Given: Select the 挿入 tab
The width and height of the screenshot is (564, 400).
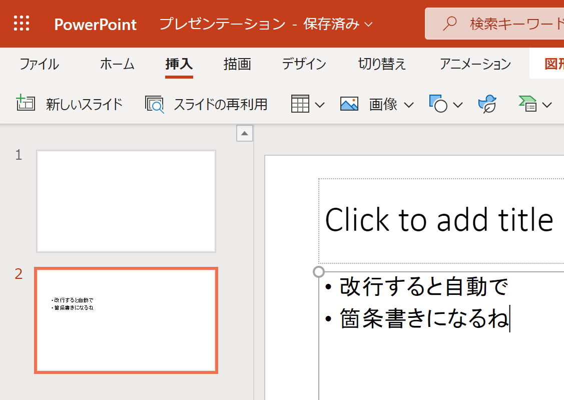Looking at the screenshot, I should click(179, 64).
